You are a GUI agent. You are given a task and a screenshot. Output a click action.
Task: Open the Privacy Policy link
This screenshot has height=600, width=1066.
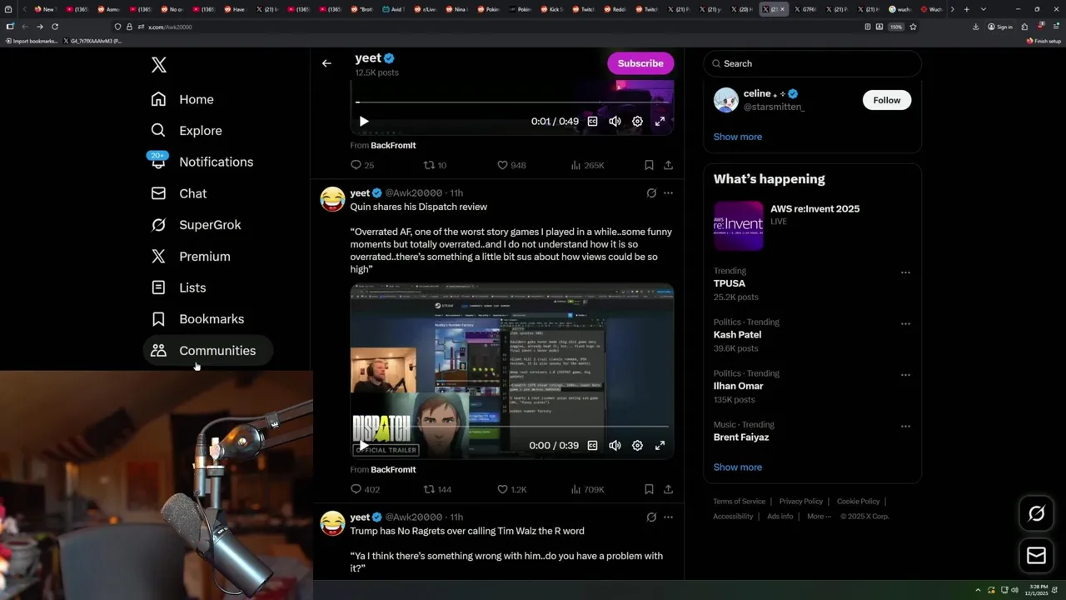click(x=801, y=501)
